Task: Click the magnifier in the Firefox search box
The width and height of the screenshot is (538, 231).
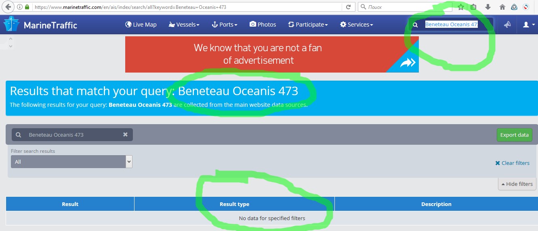Action: tap(363, 7)
